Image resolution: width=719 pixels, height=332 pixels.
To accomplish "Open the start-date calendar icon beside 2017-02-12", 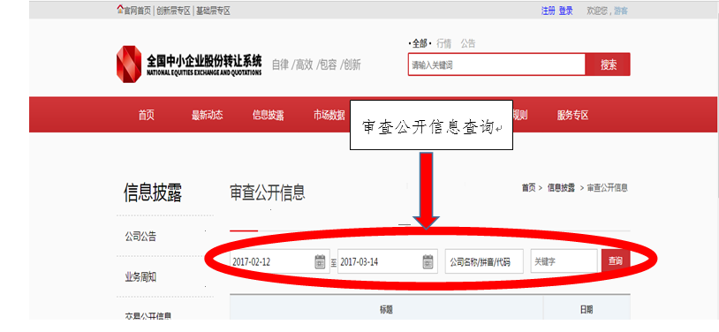I will [320, 262].
